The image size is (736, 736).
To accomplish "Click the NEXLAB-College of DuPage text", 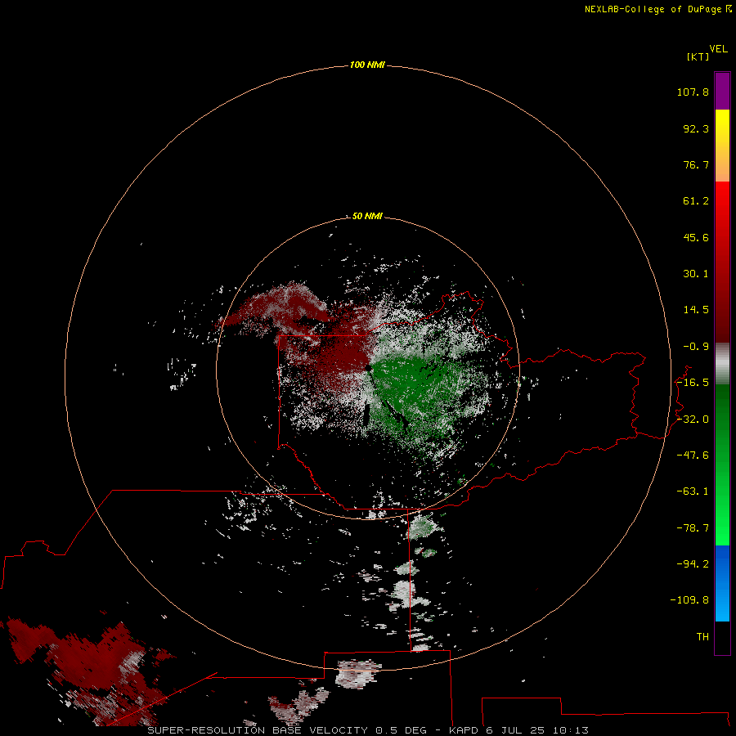I will tap(653, 9).
